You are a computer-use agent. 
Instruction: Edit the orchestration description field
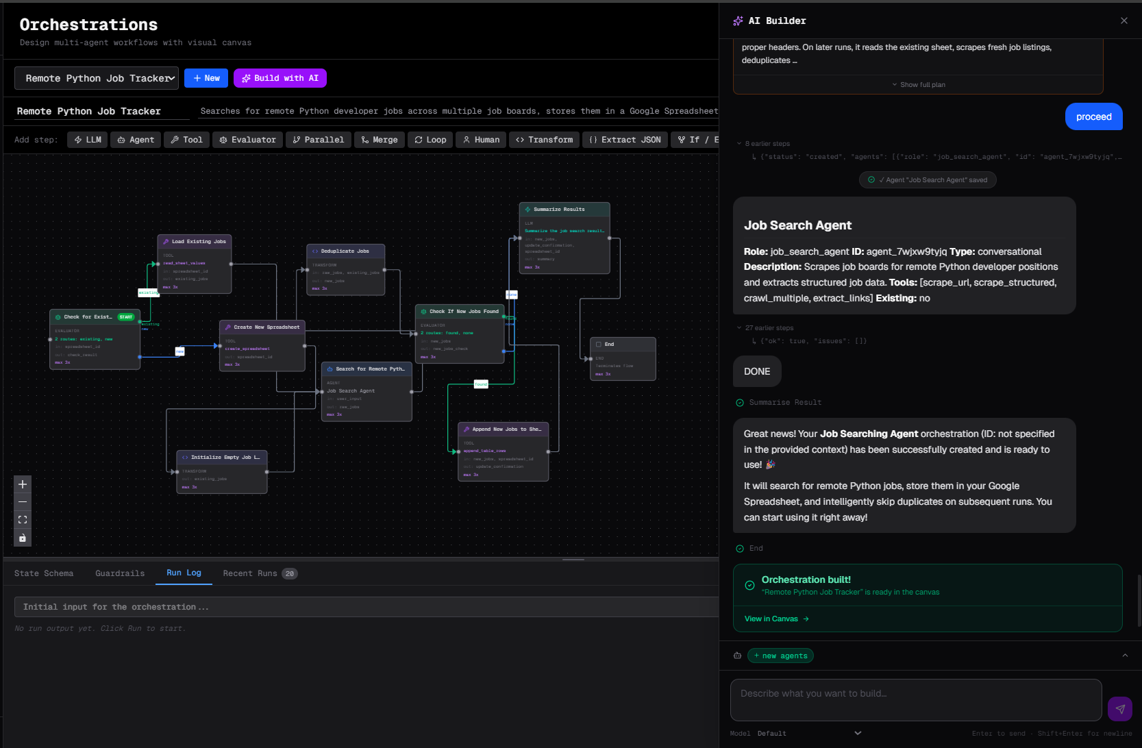pos(458,111)
